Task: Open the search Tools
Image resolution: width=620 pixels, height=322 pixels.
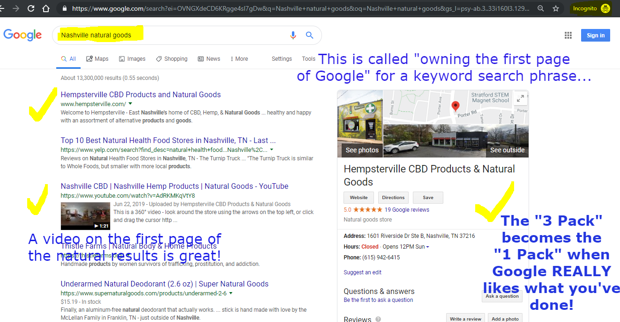Action: [x=308, y=59]
